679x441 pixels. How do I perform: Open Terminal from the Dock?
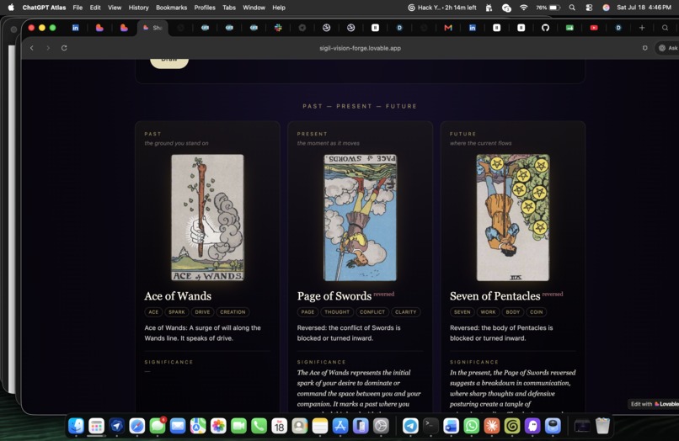point(430,426)
